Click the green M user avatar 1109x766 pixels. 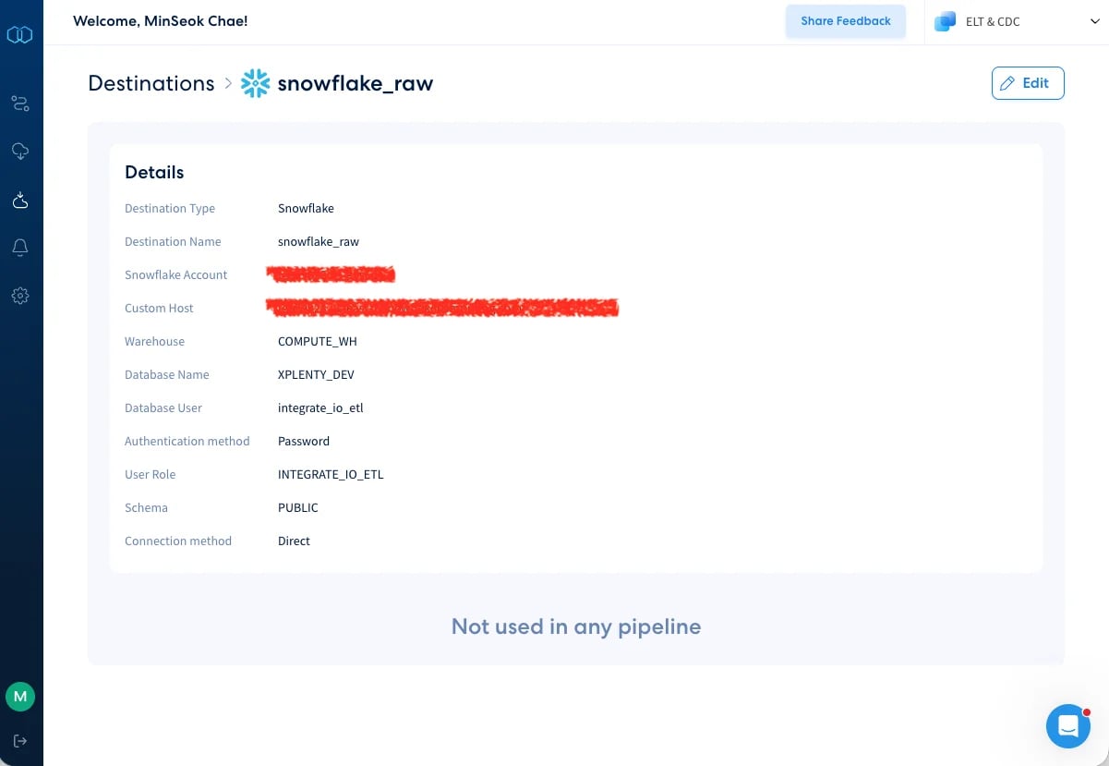(20, 697)
